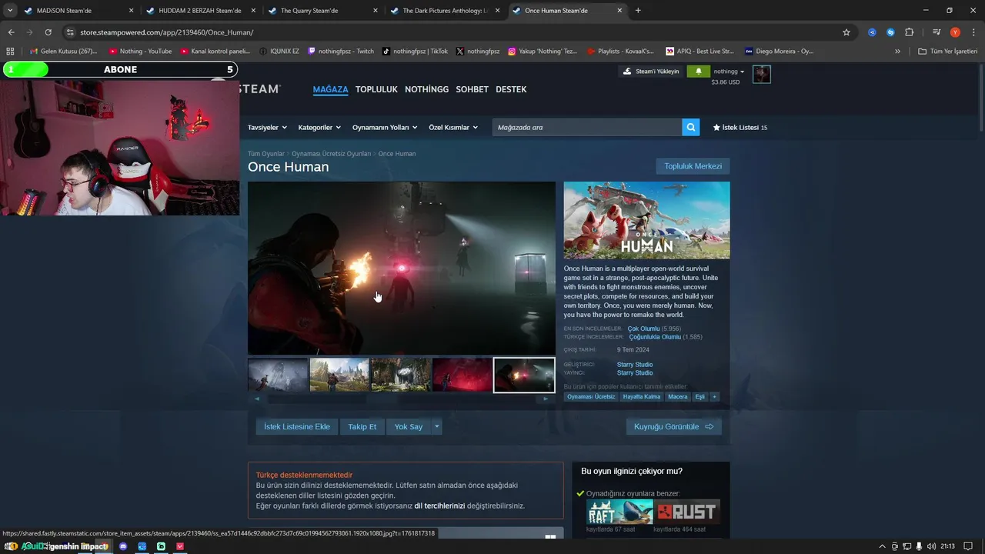Click the Steam logo in header
Image resolution: width=985 pixels, height=554 pixels.
[x=259, y=89]
